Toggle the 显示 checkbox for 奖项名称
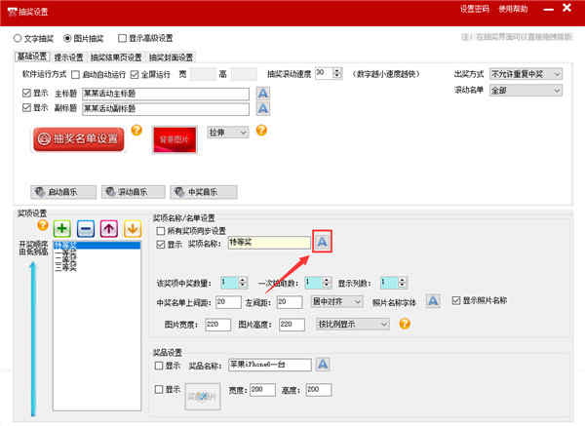The height and width of the screenshot is (426, 585). [x=161, y=245]
